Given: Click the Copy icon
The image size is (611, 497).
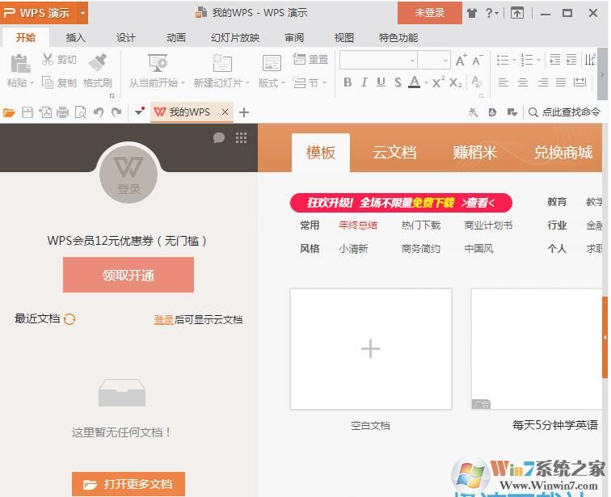Looking at the screenshot, I should [48, 82].
